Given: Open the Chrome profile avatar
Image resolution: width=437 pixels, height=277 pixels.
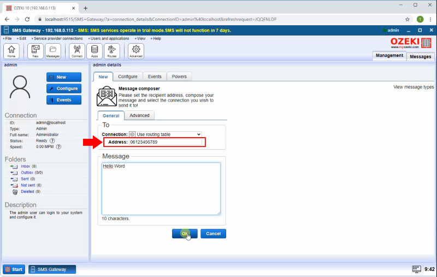Looking at the screenshot, I should coord(420,19).
